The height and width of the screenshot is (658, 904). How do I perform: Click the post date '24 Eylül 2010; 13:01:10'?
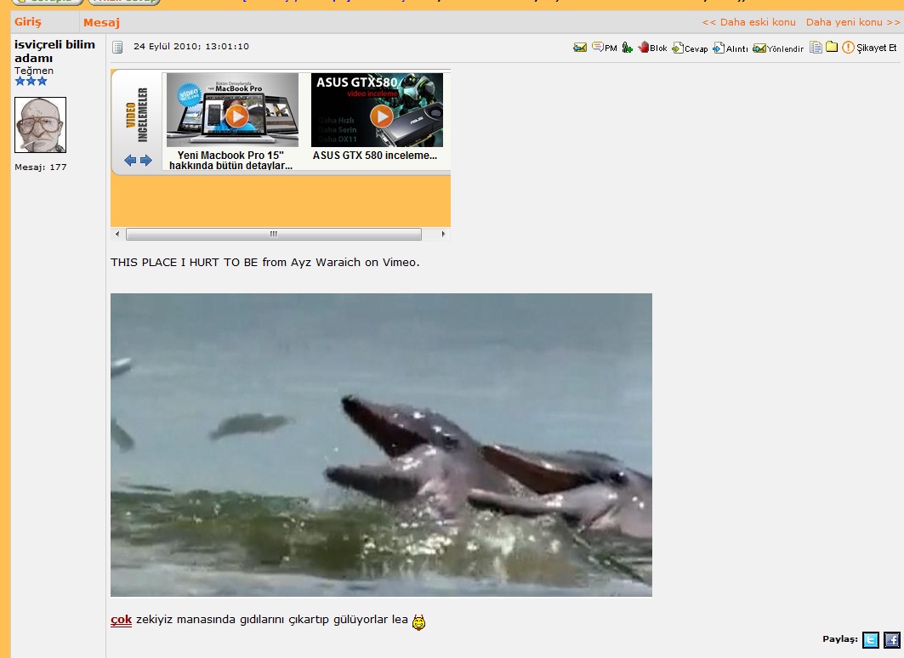click(191, 47)
